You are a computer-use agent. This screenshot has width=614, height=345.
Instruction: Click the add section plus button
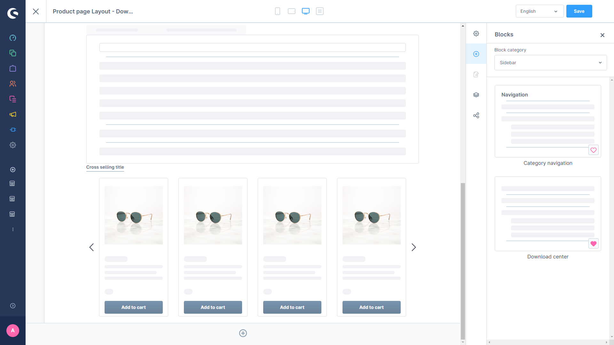pos(243,333)
